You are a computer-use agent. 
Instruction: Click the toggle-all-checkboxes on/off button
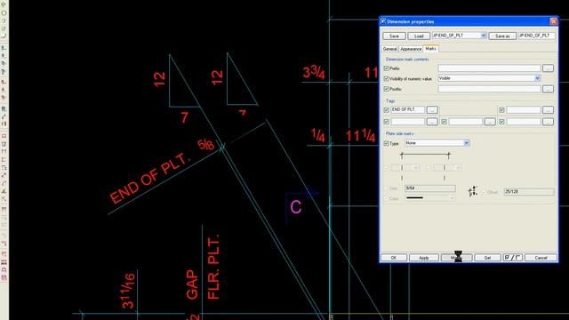512,258
